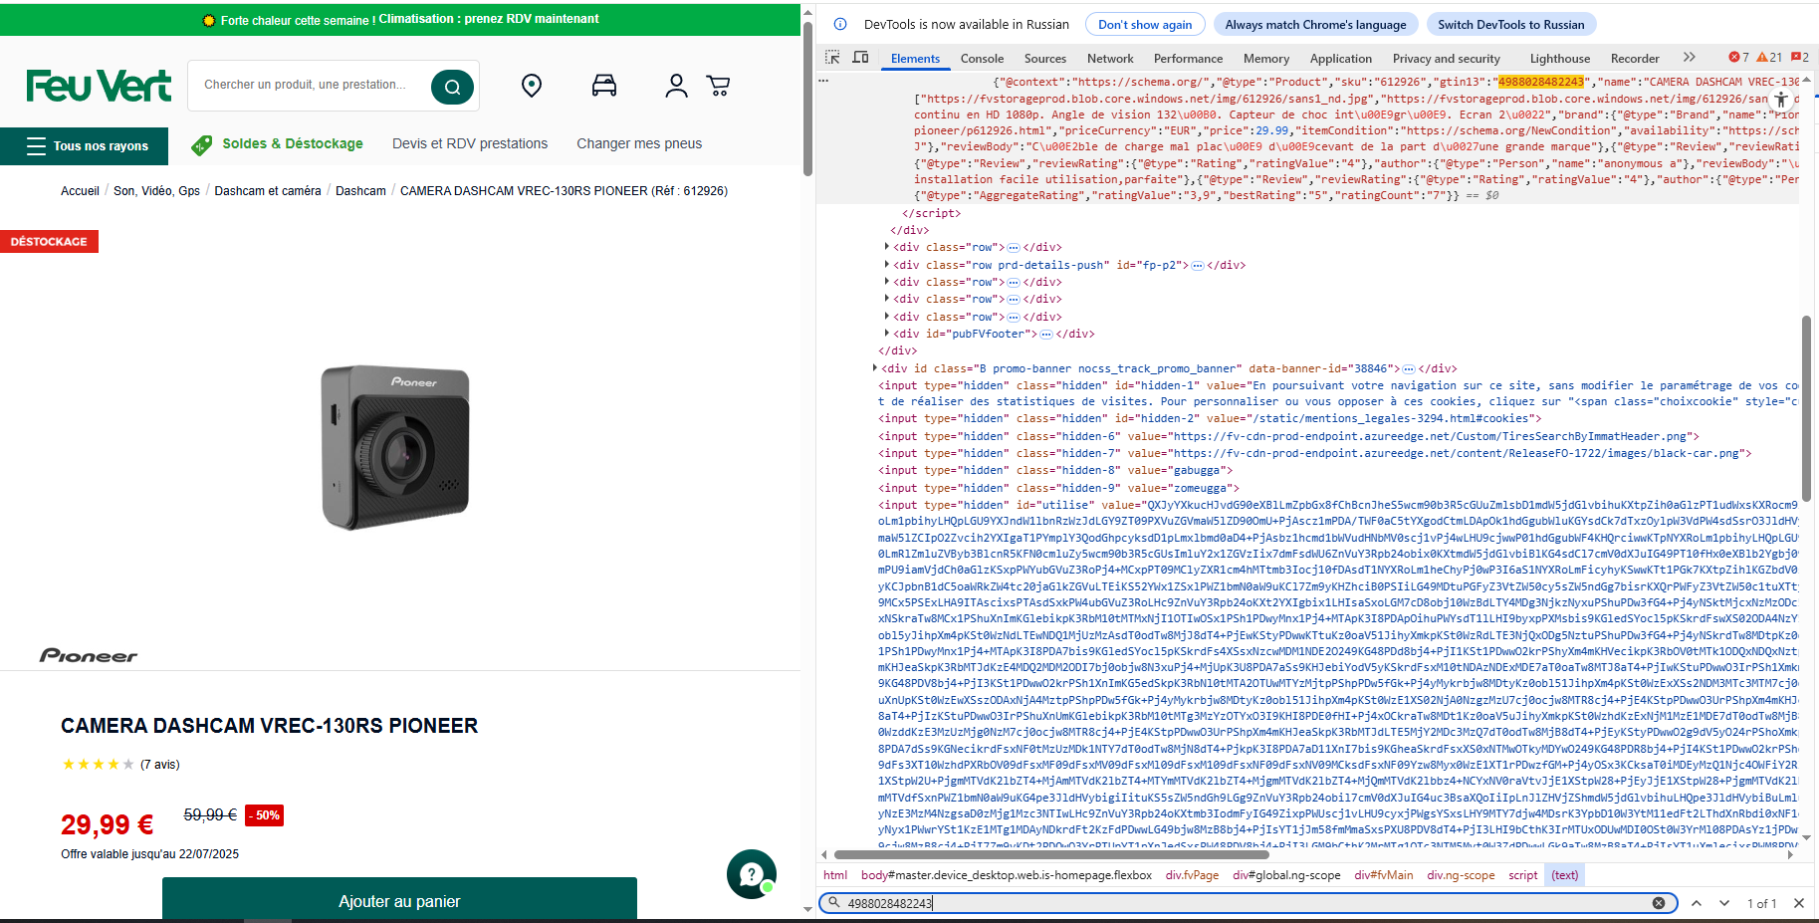Open Soldes & Déstockage link
The image size is (1819, 923).
278,144
